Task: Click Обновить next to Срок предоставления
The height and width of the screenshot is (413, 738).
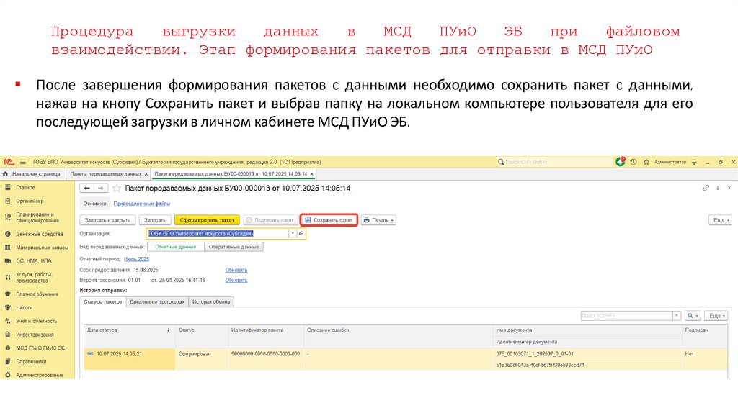Action: [236, 270]
